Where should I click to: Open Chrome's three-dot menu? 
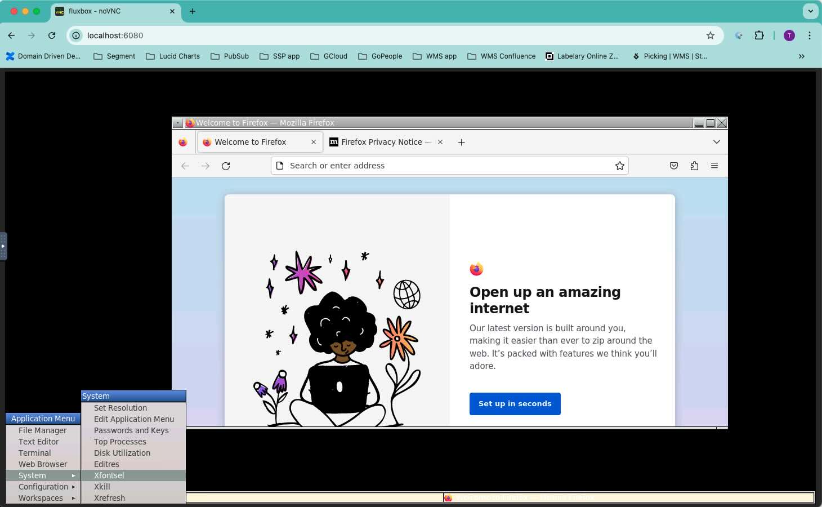coord(810,35)
